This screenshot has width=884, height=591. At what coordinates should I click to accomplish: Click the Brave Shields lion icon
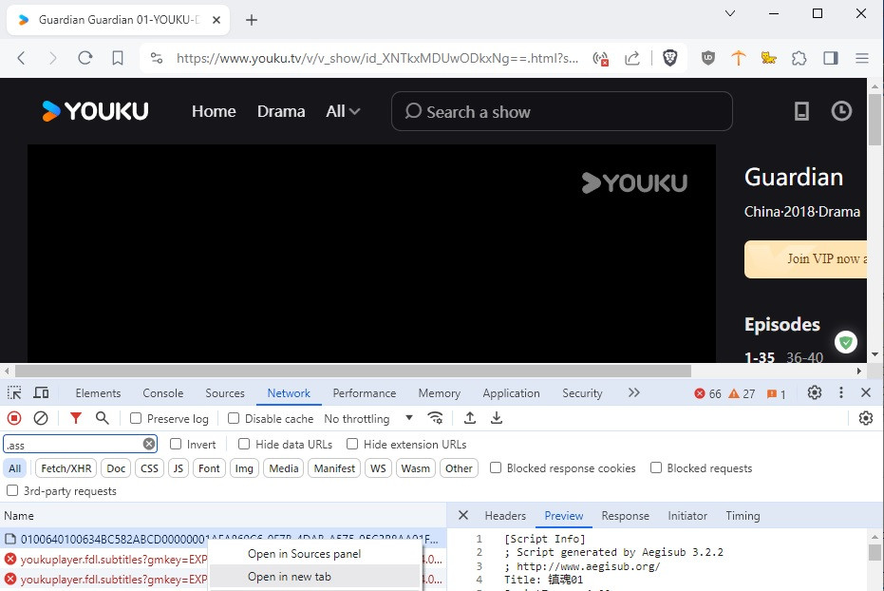tap(670, 58)
